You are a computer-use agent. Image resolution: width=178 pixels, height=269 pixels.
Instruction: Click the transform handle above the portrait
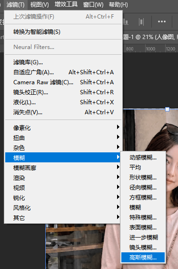tap(168, 109)
